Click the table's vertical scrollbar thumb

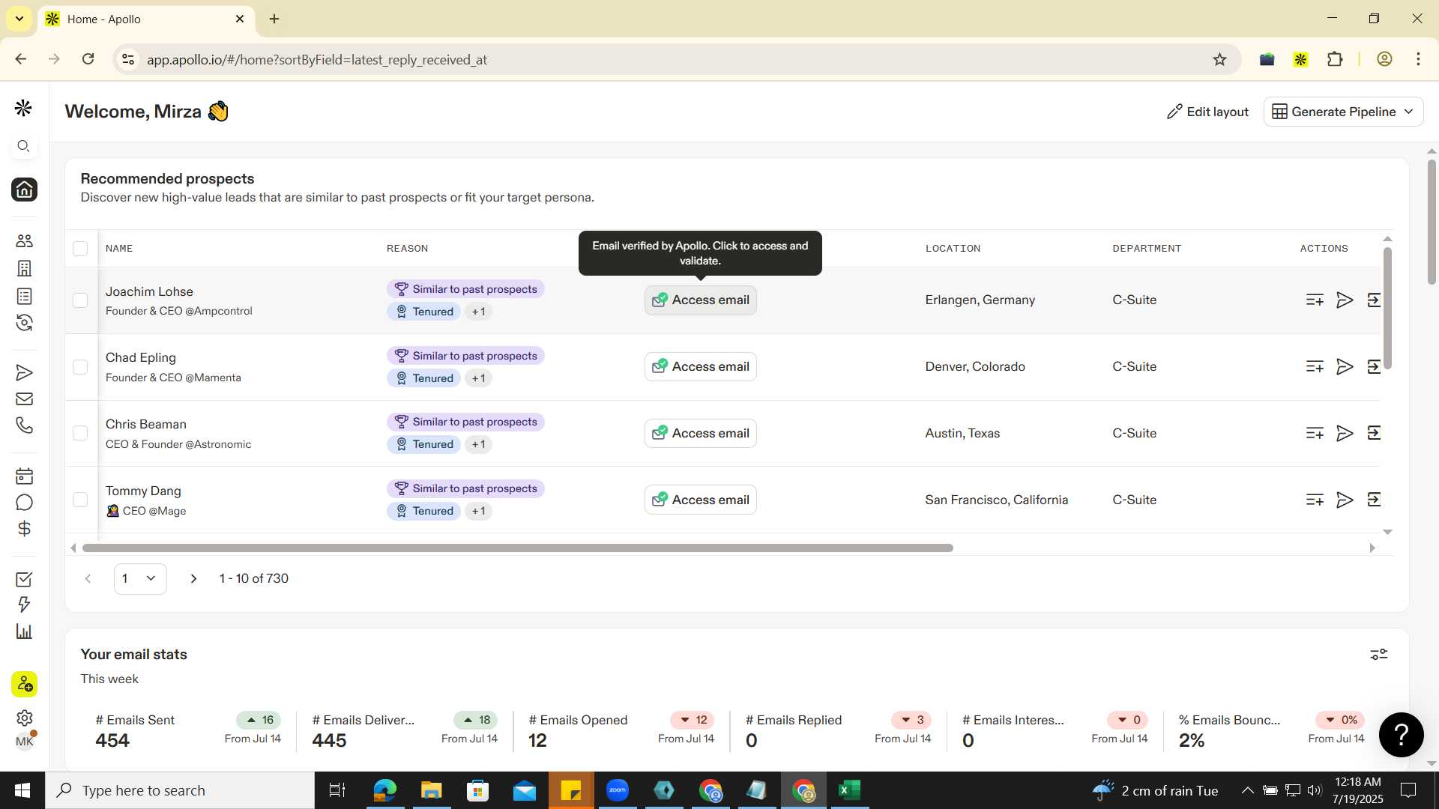(1387, 308)
